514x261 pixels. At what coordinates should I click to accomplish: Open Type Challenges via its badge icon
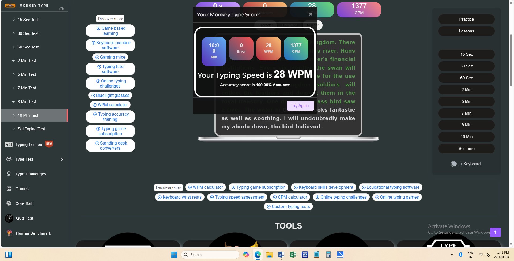coord(9,174)
